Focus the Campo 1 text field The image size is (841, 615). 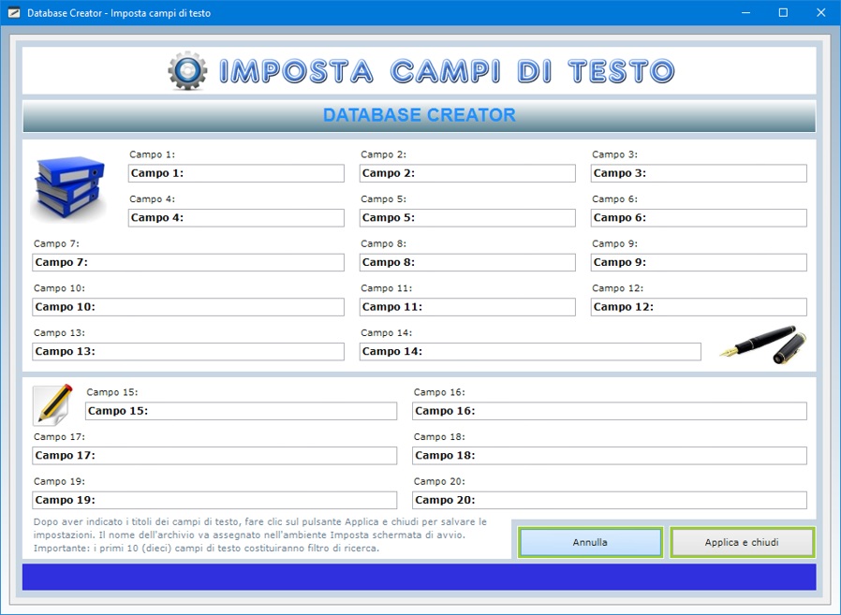click(x=236, y=173)
